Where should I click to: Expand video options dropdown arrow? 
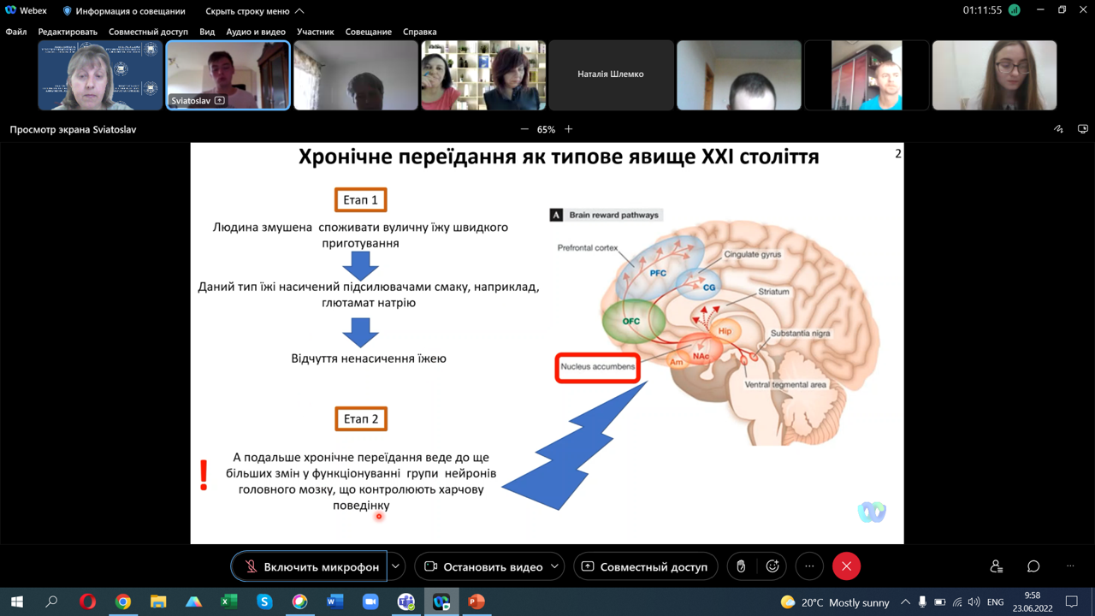[555, 566]
